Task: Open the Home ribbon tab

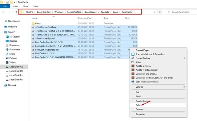Action: [x=15, y=6]
